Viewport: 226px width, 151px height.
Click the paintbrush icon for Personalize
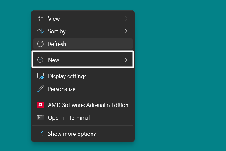[40, 89]
